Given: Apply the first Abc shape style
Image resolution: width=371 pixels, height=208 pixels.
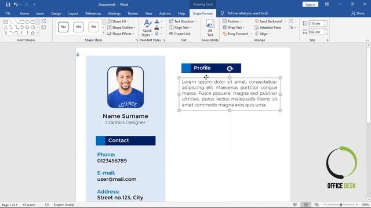Looking at the screenshot, I should click(x=63, y=27).
